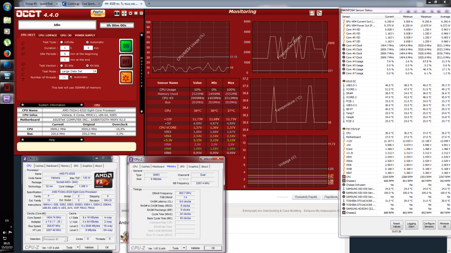Click the Monitoring overlapping windows icon
This screenshot has height=253, width=451.
(319, 13)
